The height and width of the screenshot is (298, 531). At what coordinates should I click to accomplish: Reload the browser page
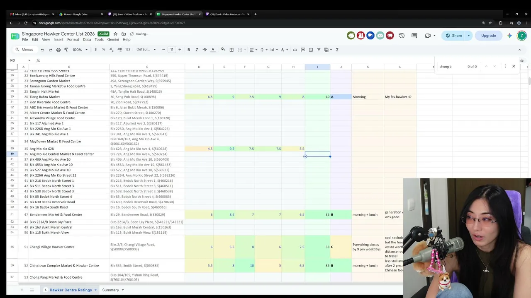pos(26,23)
